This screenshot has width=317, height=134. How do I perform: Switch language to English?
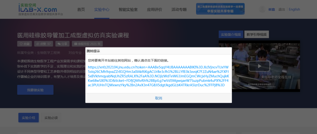294,9
